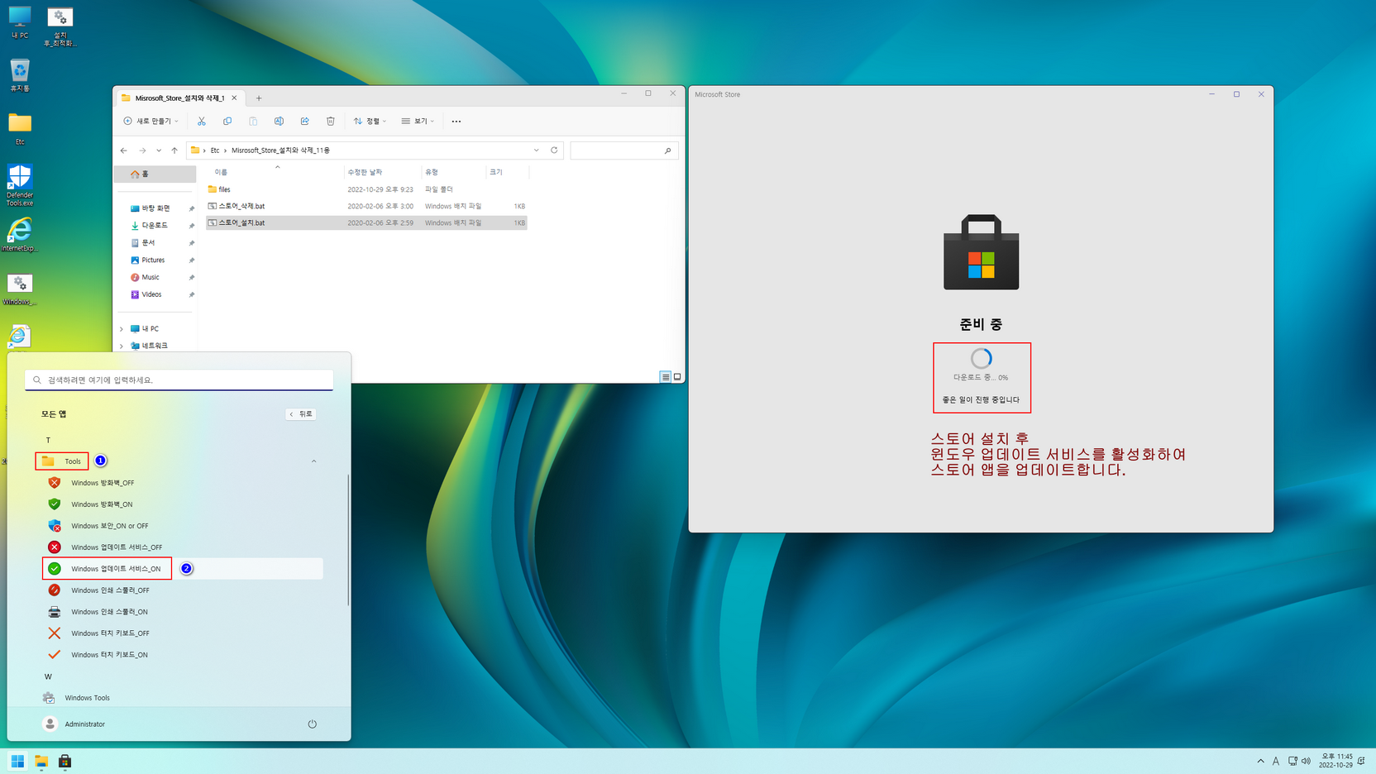1376x774 pixels.
Task: Go forward with Explorer's forward arrow
Action: tap(142, 150)
